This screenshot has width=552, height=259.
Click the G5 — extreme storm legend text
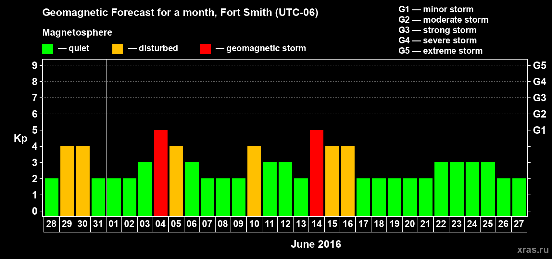[x=441, y=51]
